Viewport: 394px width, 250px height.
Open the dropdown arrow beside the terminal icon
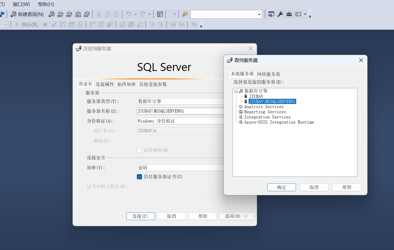305,14
